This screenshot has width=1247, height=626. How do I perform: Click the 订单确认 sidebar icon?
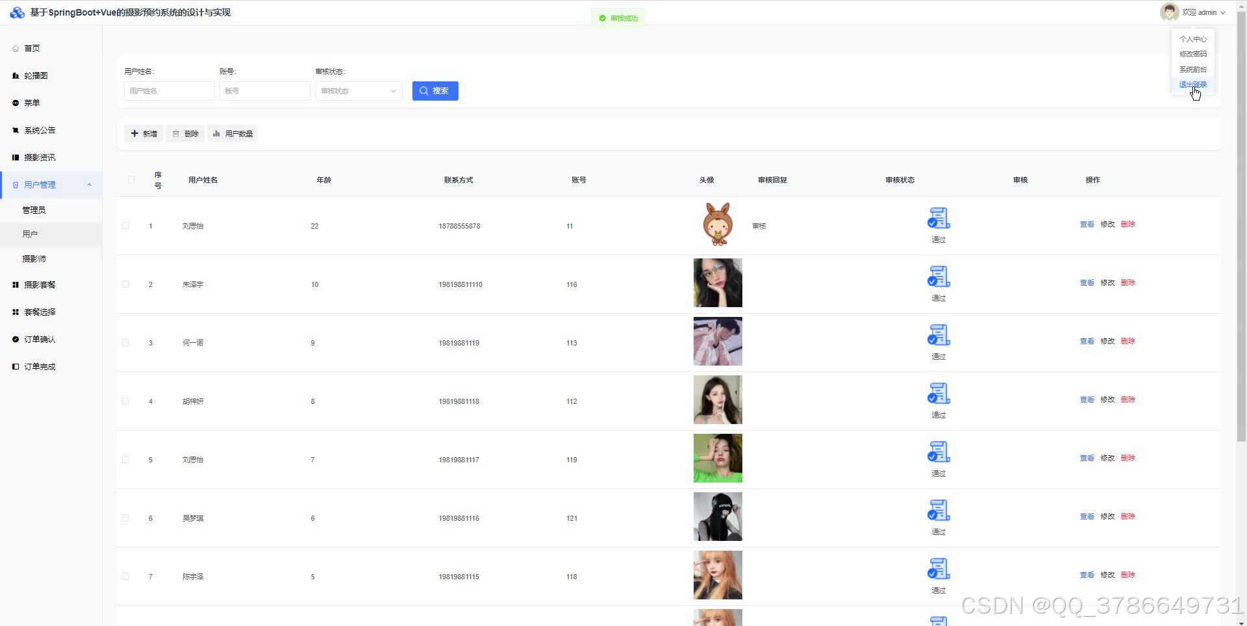(x=16, y=340)
